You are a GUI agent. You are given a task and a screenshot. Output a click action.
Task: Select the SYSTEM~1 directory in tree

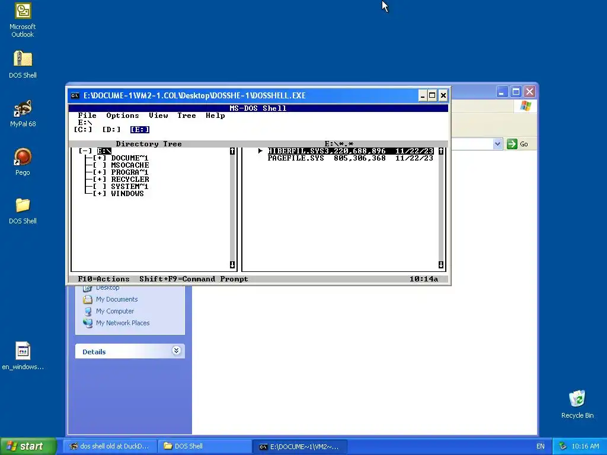click(x=130, y=187)
